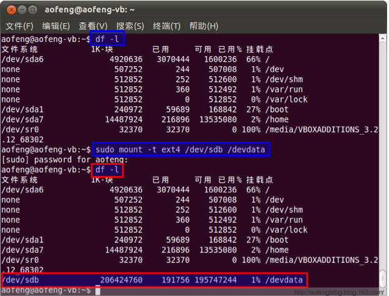Close the terminal window with the orange button
Viewport: 389px width, 296px height.
(11, 10)
